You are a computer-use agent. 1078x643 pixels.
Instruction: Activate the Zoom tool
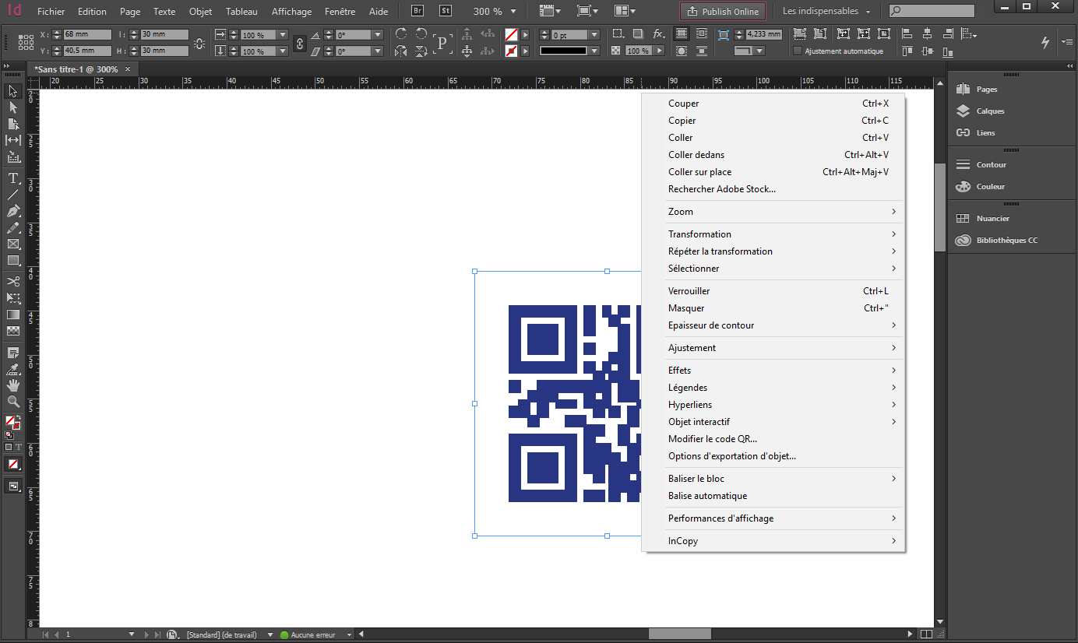click(x=12, y=402)
